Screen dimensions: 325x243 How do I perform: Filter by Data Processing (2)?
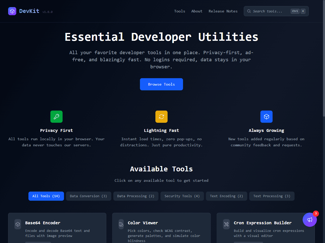(x=136, y=196)
